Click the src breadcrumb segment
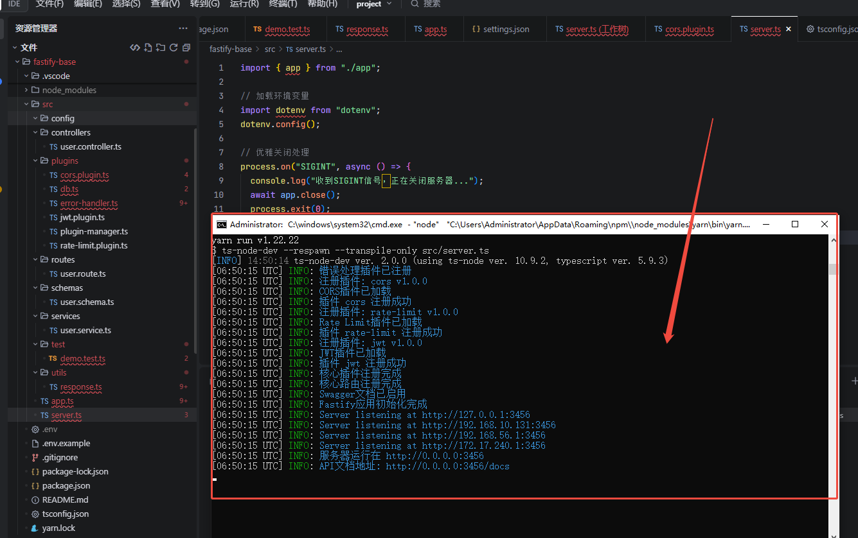Screen dimensions: 858x538 pyautogui.click(x=270, y=49)
